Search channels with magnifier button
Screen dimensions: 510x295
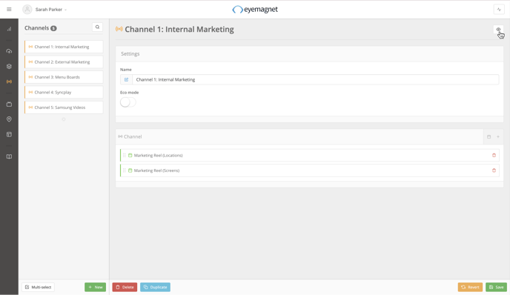(97, 27)
